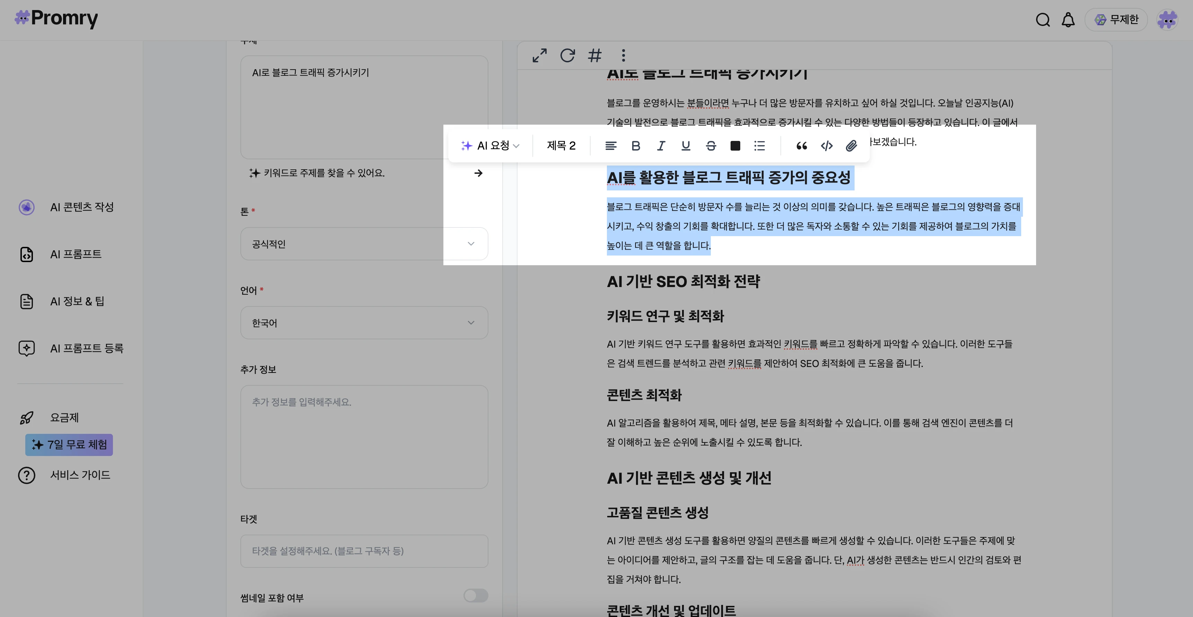Click the attachment paperclip icon
The image size is (1193, 617).
[851, 146]
